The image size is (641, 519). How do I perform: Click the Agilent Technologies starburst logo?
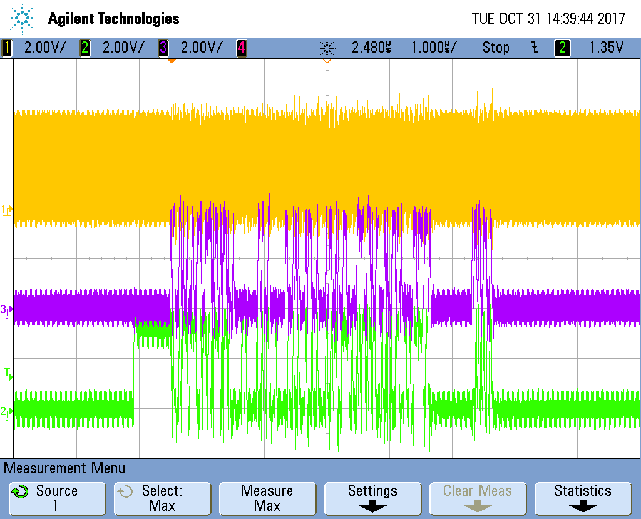21,18
